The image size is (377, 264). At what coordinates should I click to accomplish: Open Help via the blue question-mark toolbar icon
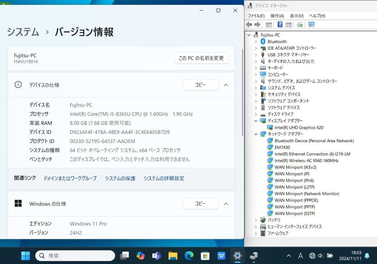tap(280, 24)
